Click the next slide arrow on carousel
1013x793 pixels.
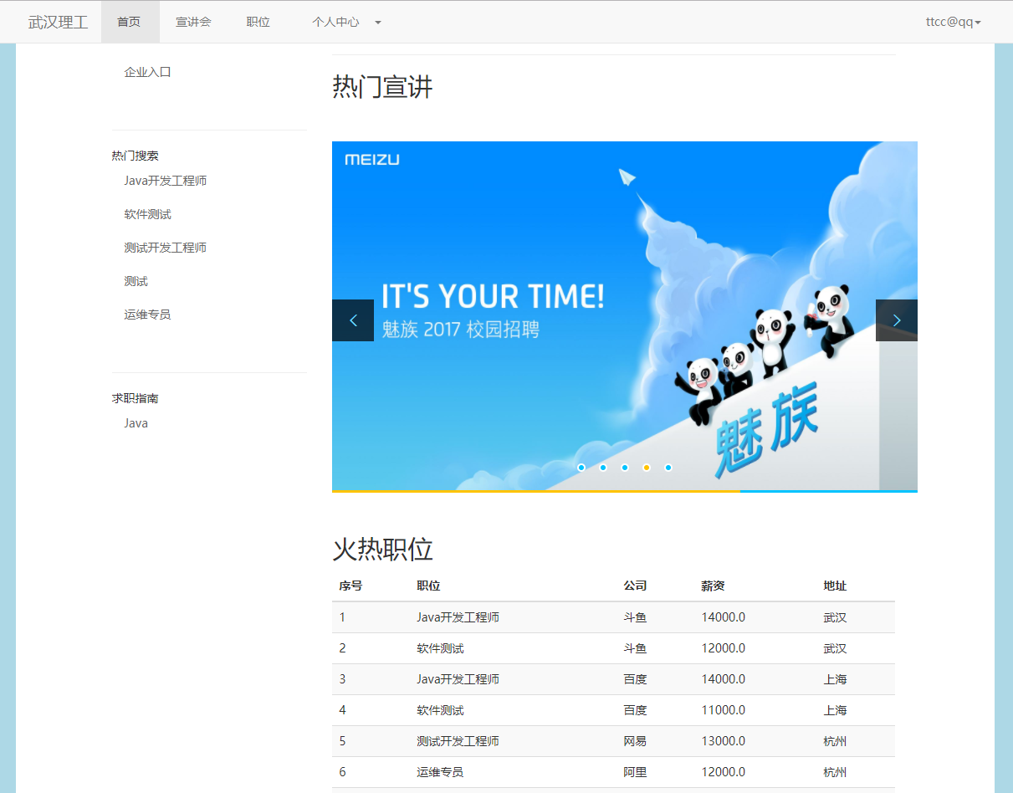click(896, 320)
